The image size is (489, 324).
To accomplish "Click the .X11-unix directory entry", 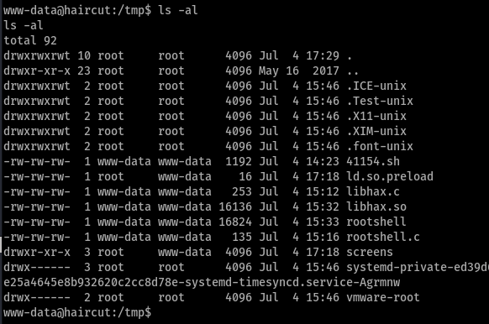I will [x=376, y=116].
